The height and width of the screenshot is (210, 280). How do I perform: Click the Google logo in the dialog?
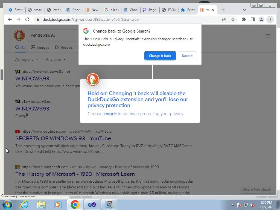pos(86,31)
